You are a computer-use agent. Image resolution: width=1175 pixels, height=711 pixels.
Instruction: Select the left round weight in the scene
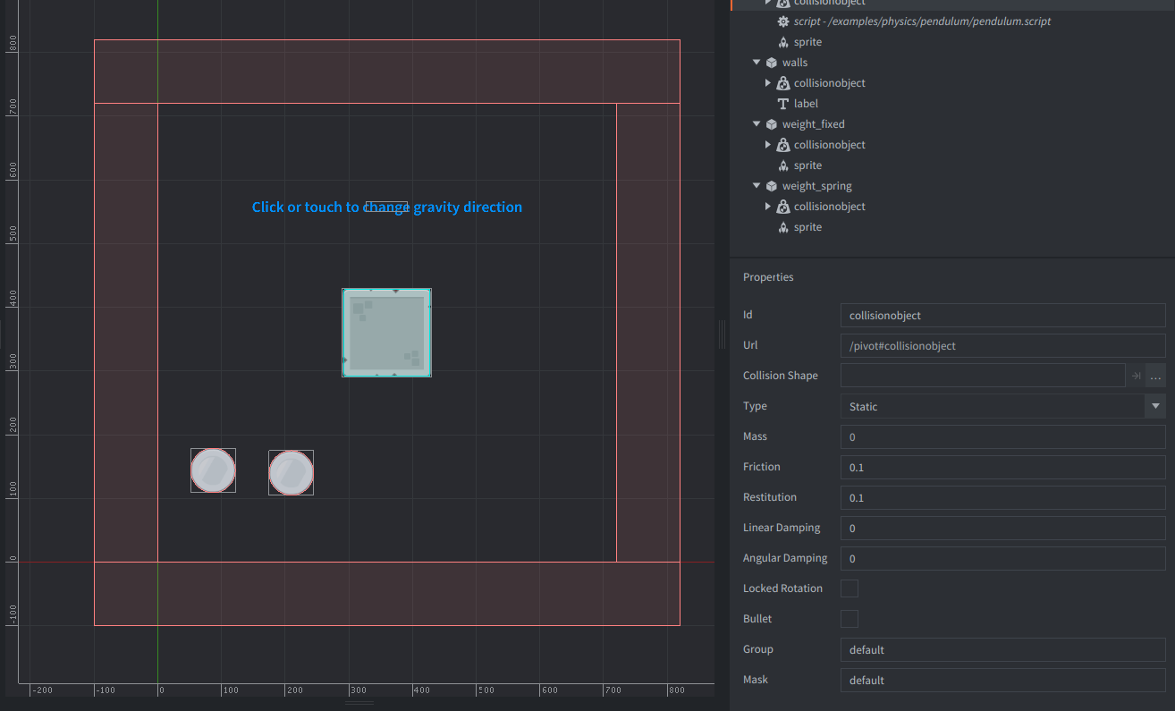(x=213, y=470)
